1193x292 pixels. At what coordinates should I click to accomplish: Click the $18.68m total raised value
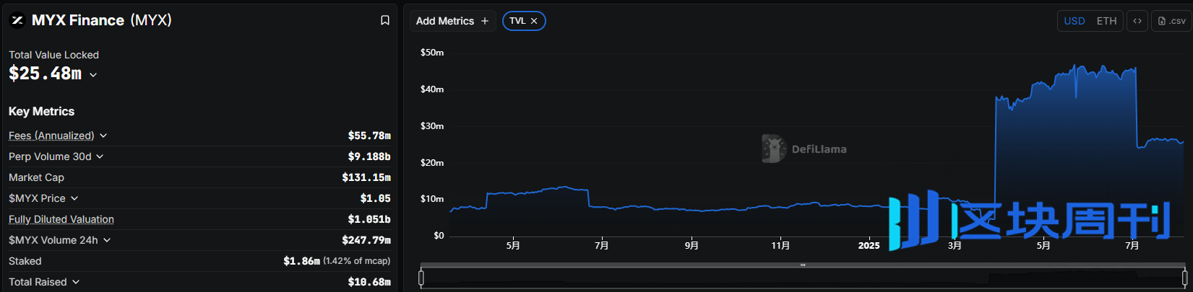(x=369, y=282)
